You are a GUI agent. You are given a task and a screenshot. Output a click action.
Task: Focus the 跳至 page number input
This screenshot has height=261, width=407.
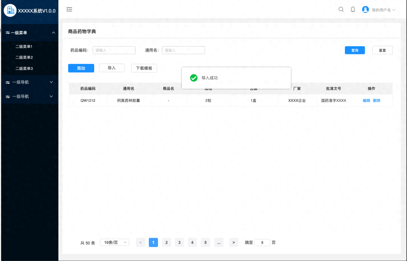(x=262, y=242)
